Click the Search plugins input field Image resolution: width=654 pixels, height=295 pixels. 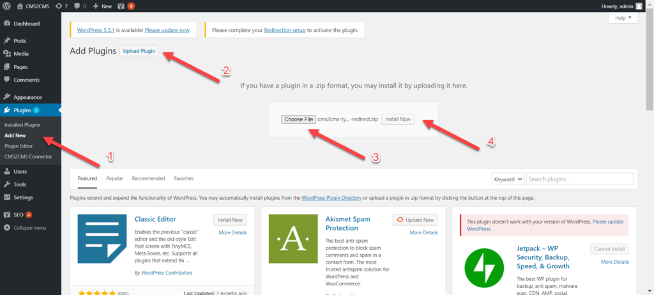[580, 179]
